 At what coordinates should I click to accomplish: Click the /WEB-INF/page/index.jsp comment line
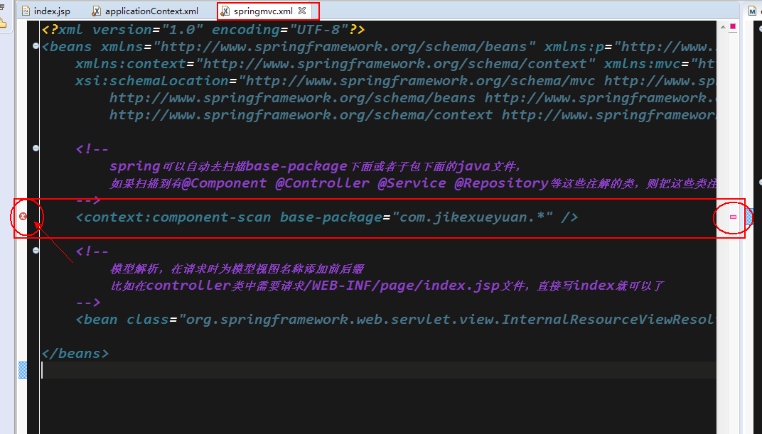387,286
